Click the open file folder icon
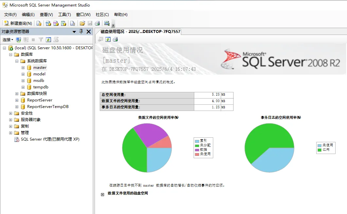Screen dimensions: 347x214 (82, 23)
